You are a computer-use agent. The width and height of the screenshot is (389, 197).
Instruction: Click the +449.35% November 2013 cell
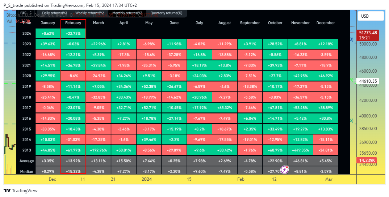pyautogui.click(x=300, y=150)
